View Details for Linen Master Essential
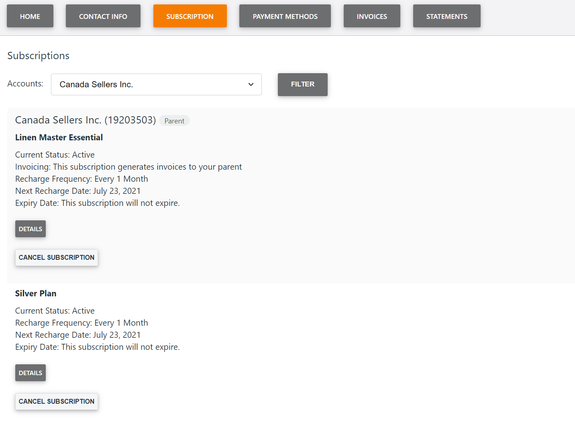 [x=31, y=229]
